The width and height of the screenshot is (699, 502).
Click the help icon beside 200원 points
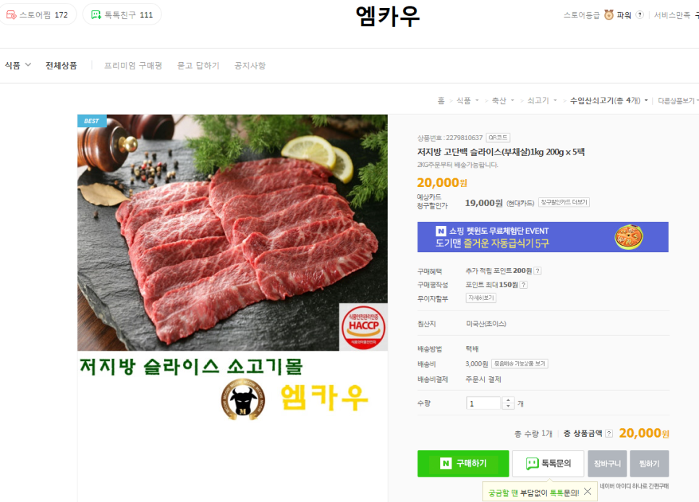tap(538, 271)
